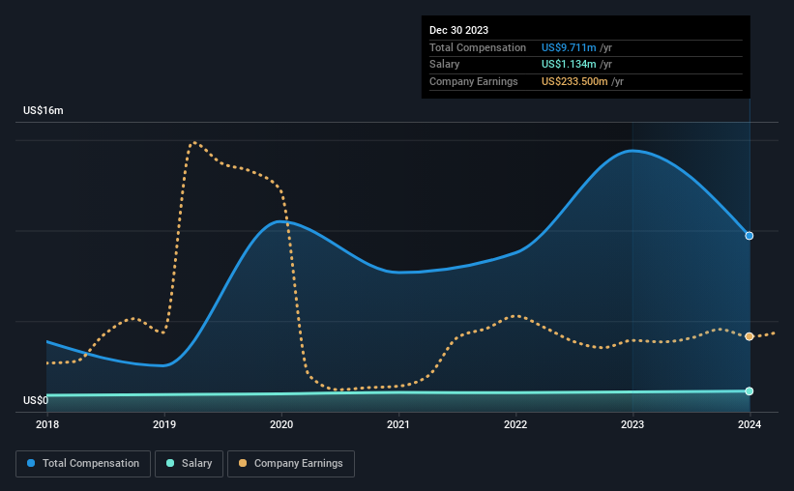This screenshot has height=491, width=794.
Task: Click the Total Compensation label in tooltip
Action: click(x=478, y=47)
